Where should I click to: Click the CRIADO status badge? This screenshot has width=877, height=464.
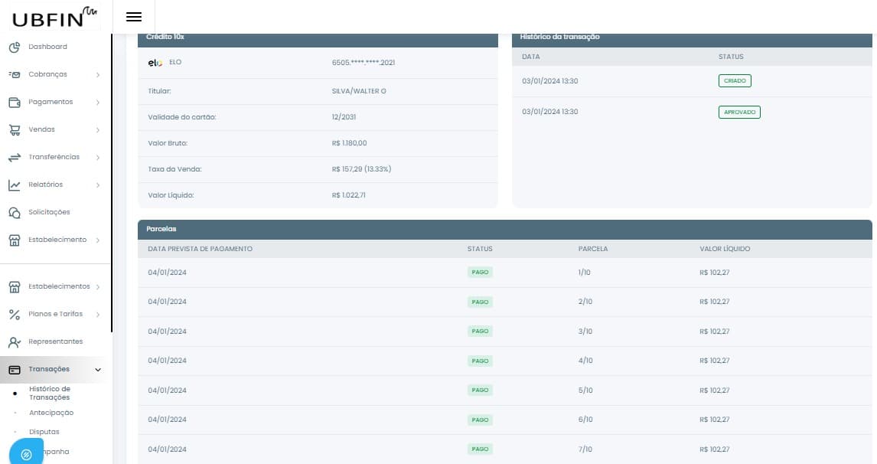click(x=735, y=80)
